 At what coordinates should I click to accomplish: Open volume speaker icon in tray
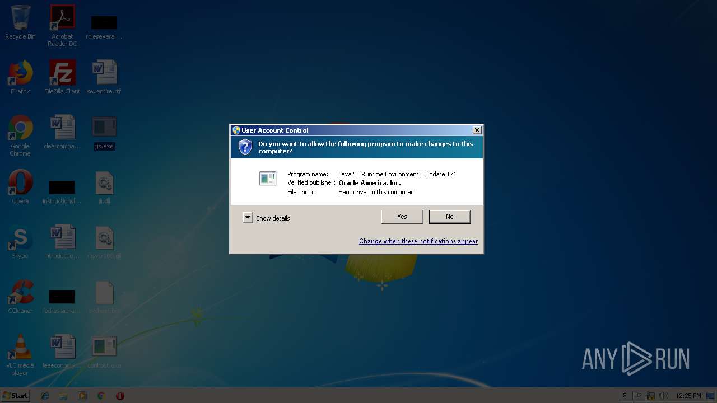(x=664, y=396)
